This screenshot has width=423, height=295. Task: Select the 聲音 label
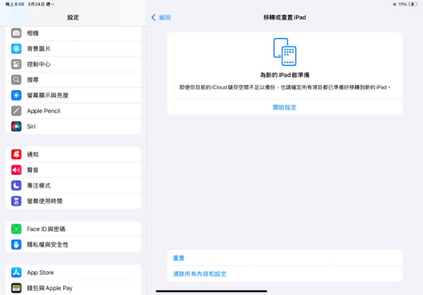33,170
